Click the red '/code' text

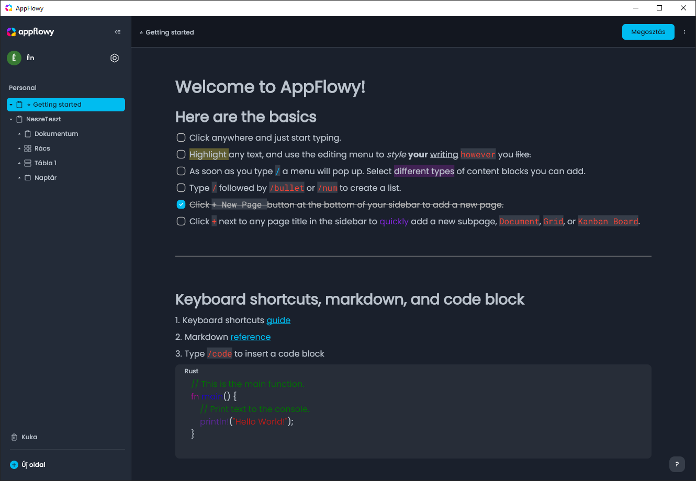[x=220, y=353]
